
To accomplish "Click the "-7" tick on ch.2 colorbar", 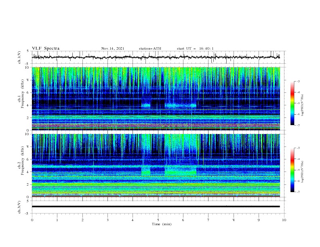I will (x=298, y=192).
